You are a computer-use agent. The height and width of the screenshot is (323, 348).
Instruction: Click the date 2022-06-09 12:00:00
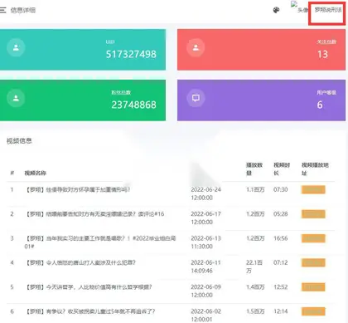click(x=205, y=291)
